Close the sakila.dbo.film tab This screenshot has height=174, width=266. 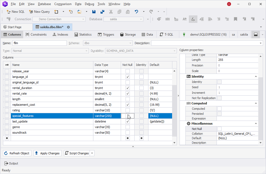click(x=68, y=27)
